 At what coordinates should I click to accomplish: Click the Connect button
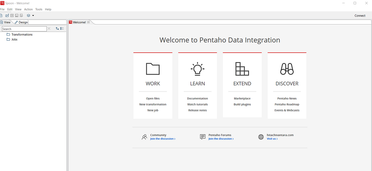pyautogui.click(x=360, y=16)
